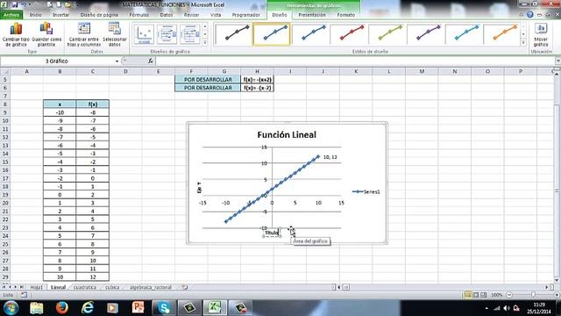Select sheet tab cubica
Viewport: 561px width, 316px height.
[x=112, y=287]
